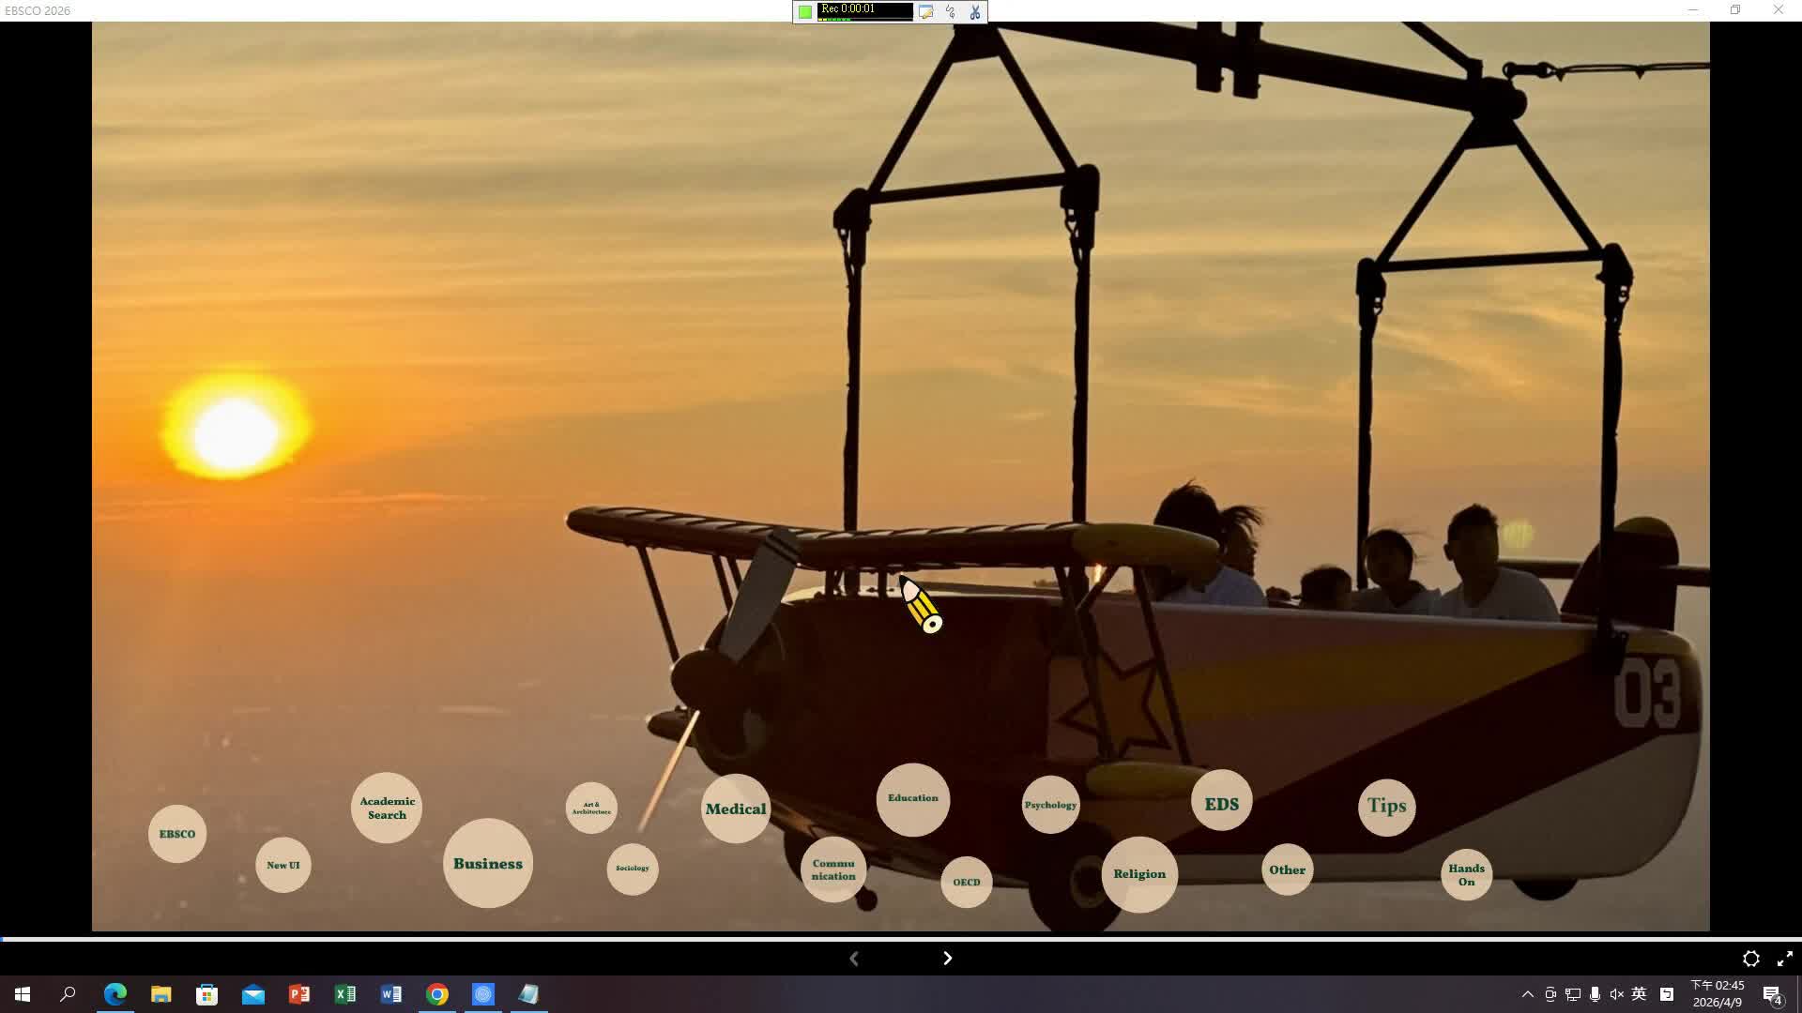
Task: Click the presentation progress bar
Action: coord(901,938)
